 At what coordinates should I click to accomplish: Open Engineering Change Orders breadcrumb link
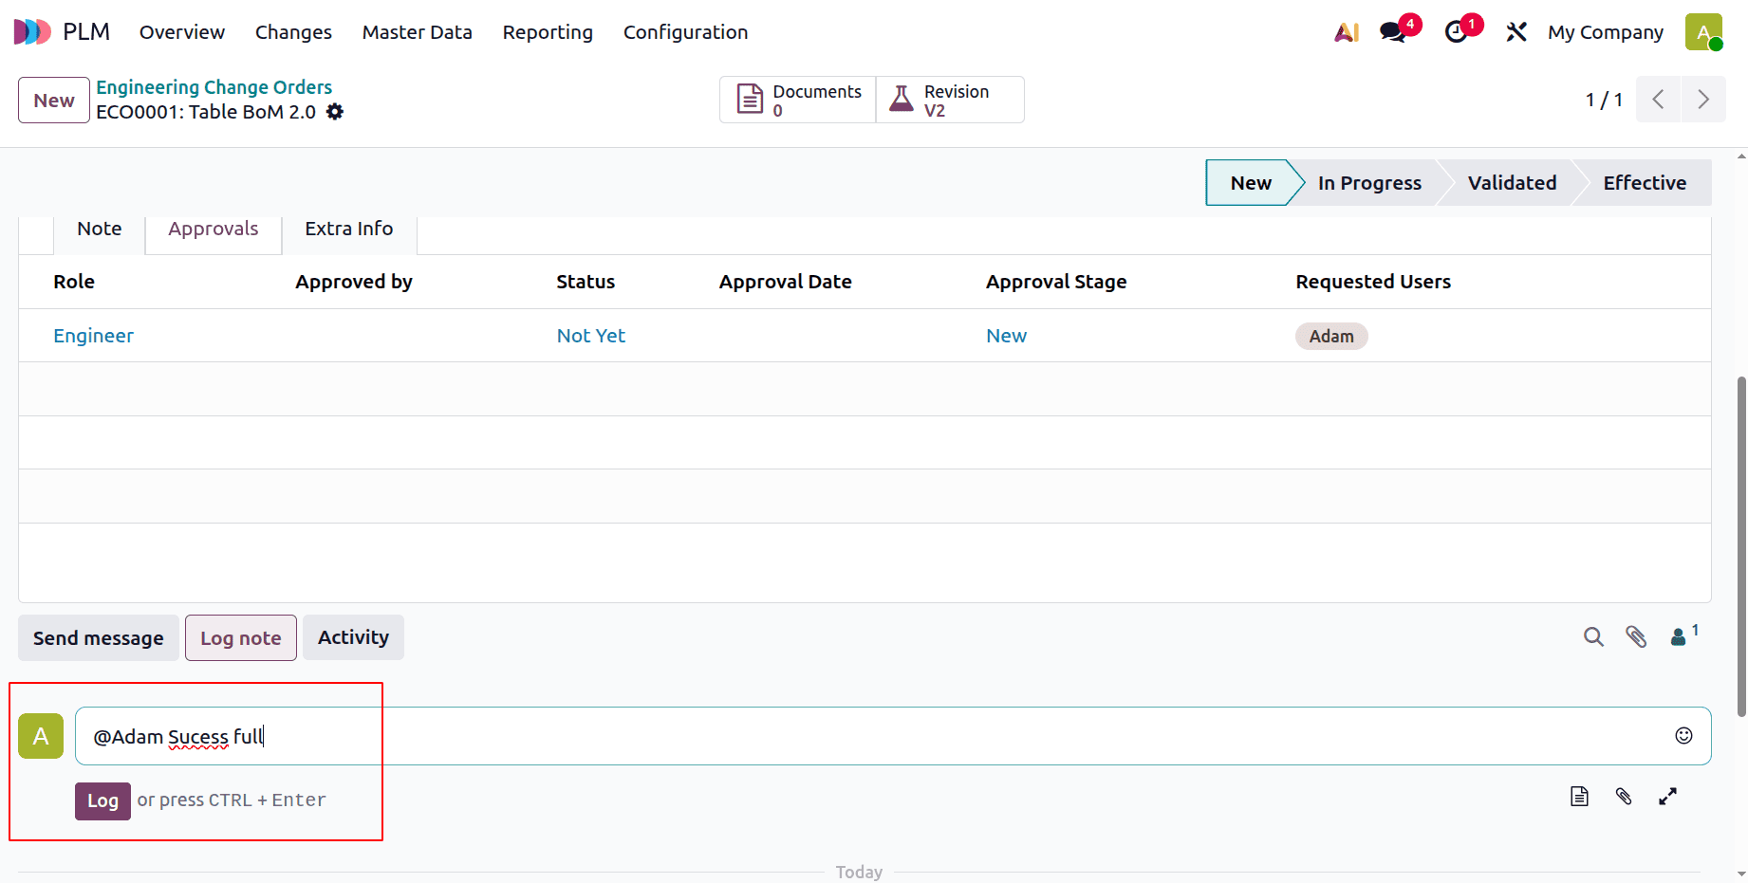point(214,87)
